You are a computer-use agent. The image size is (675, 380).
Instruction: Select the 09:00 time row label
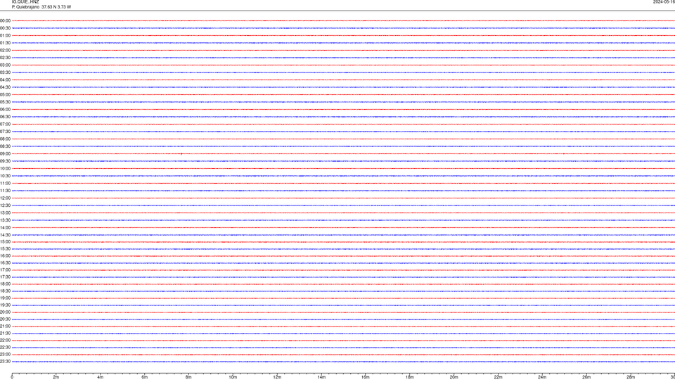[x=5, y=154]
